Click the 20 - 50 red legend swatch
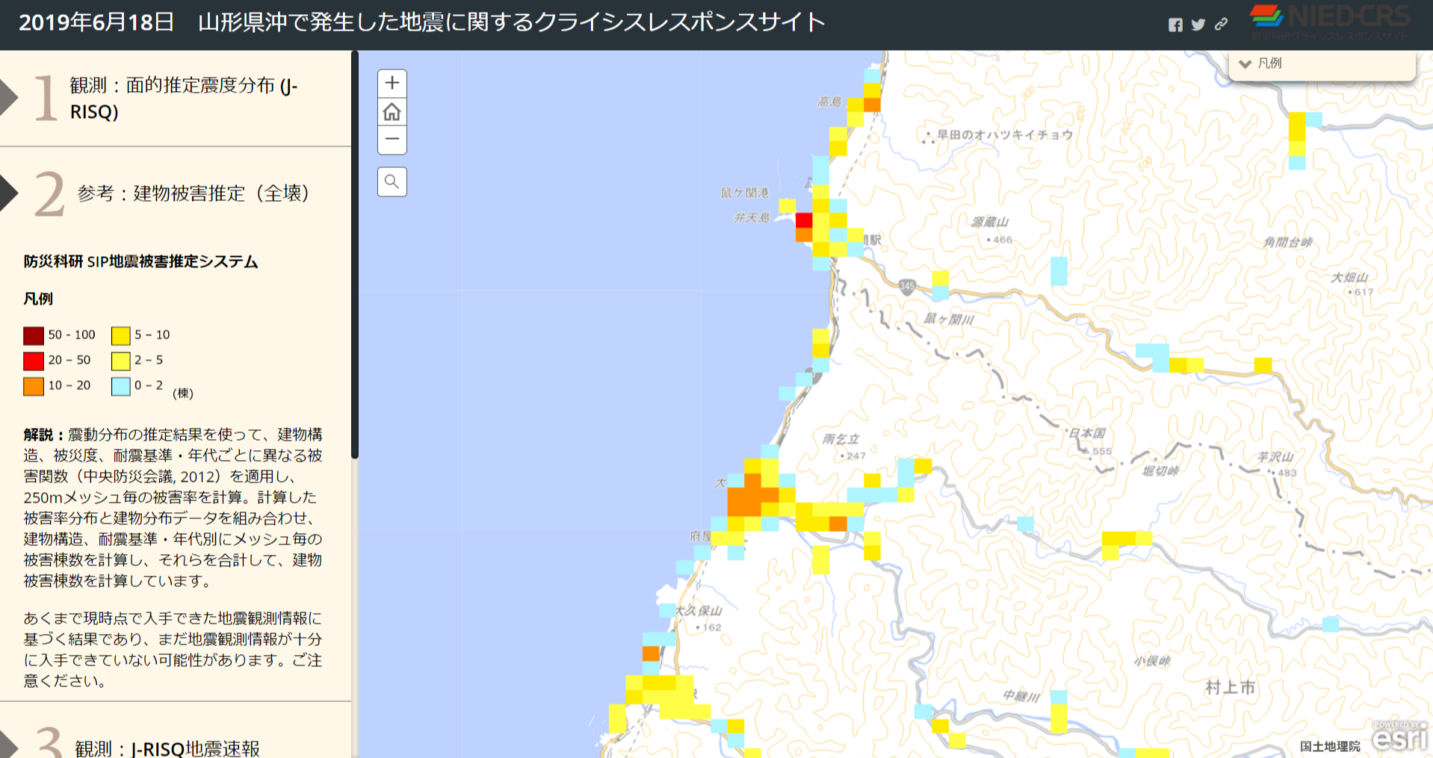The image size is (1433, 758). click(x=34, y=361)
